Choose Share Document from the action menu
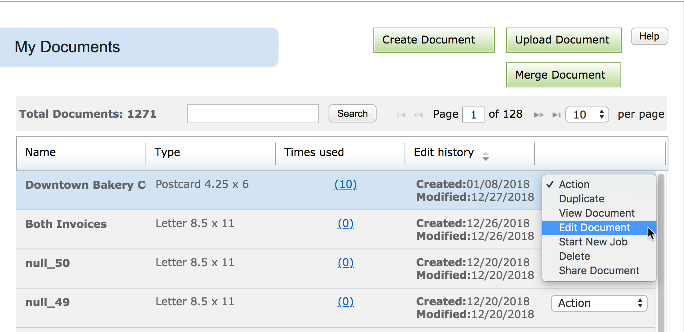 coord(599,271)
